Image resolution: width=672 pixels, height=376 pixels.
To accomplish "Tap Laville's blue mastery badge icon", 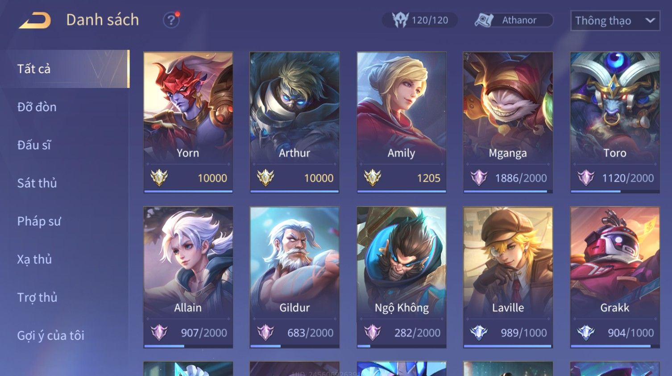I will click(x=479, y=332).
